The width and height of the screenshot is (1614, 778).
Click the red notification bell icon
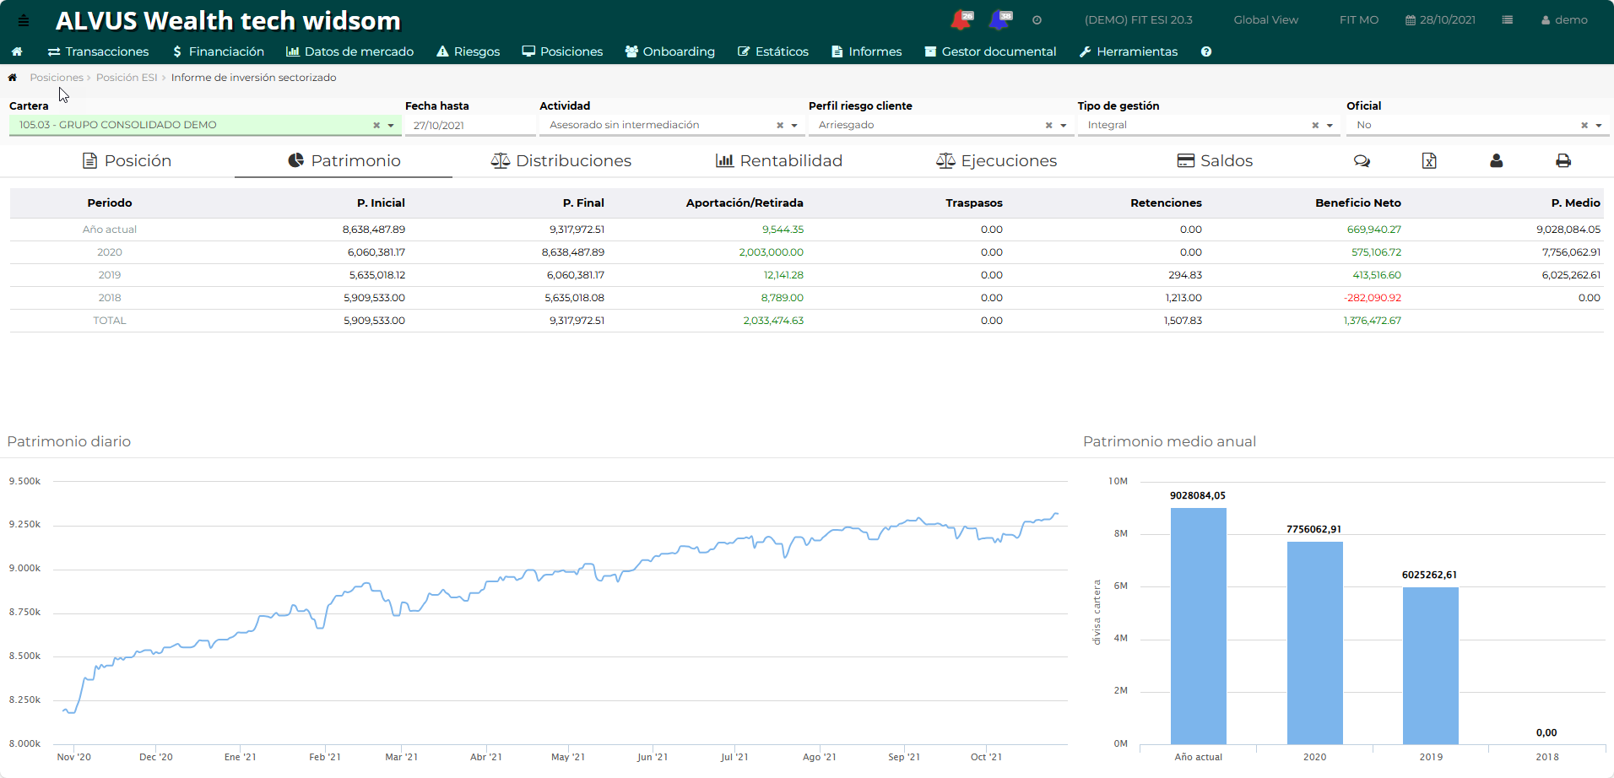(961, 19)
